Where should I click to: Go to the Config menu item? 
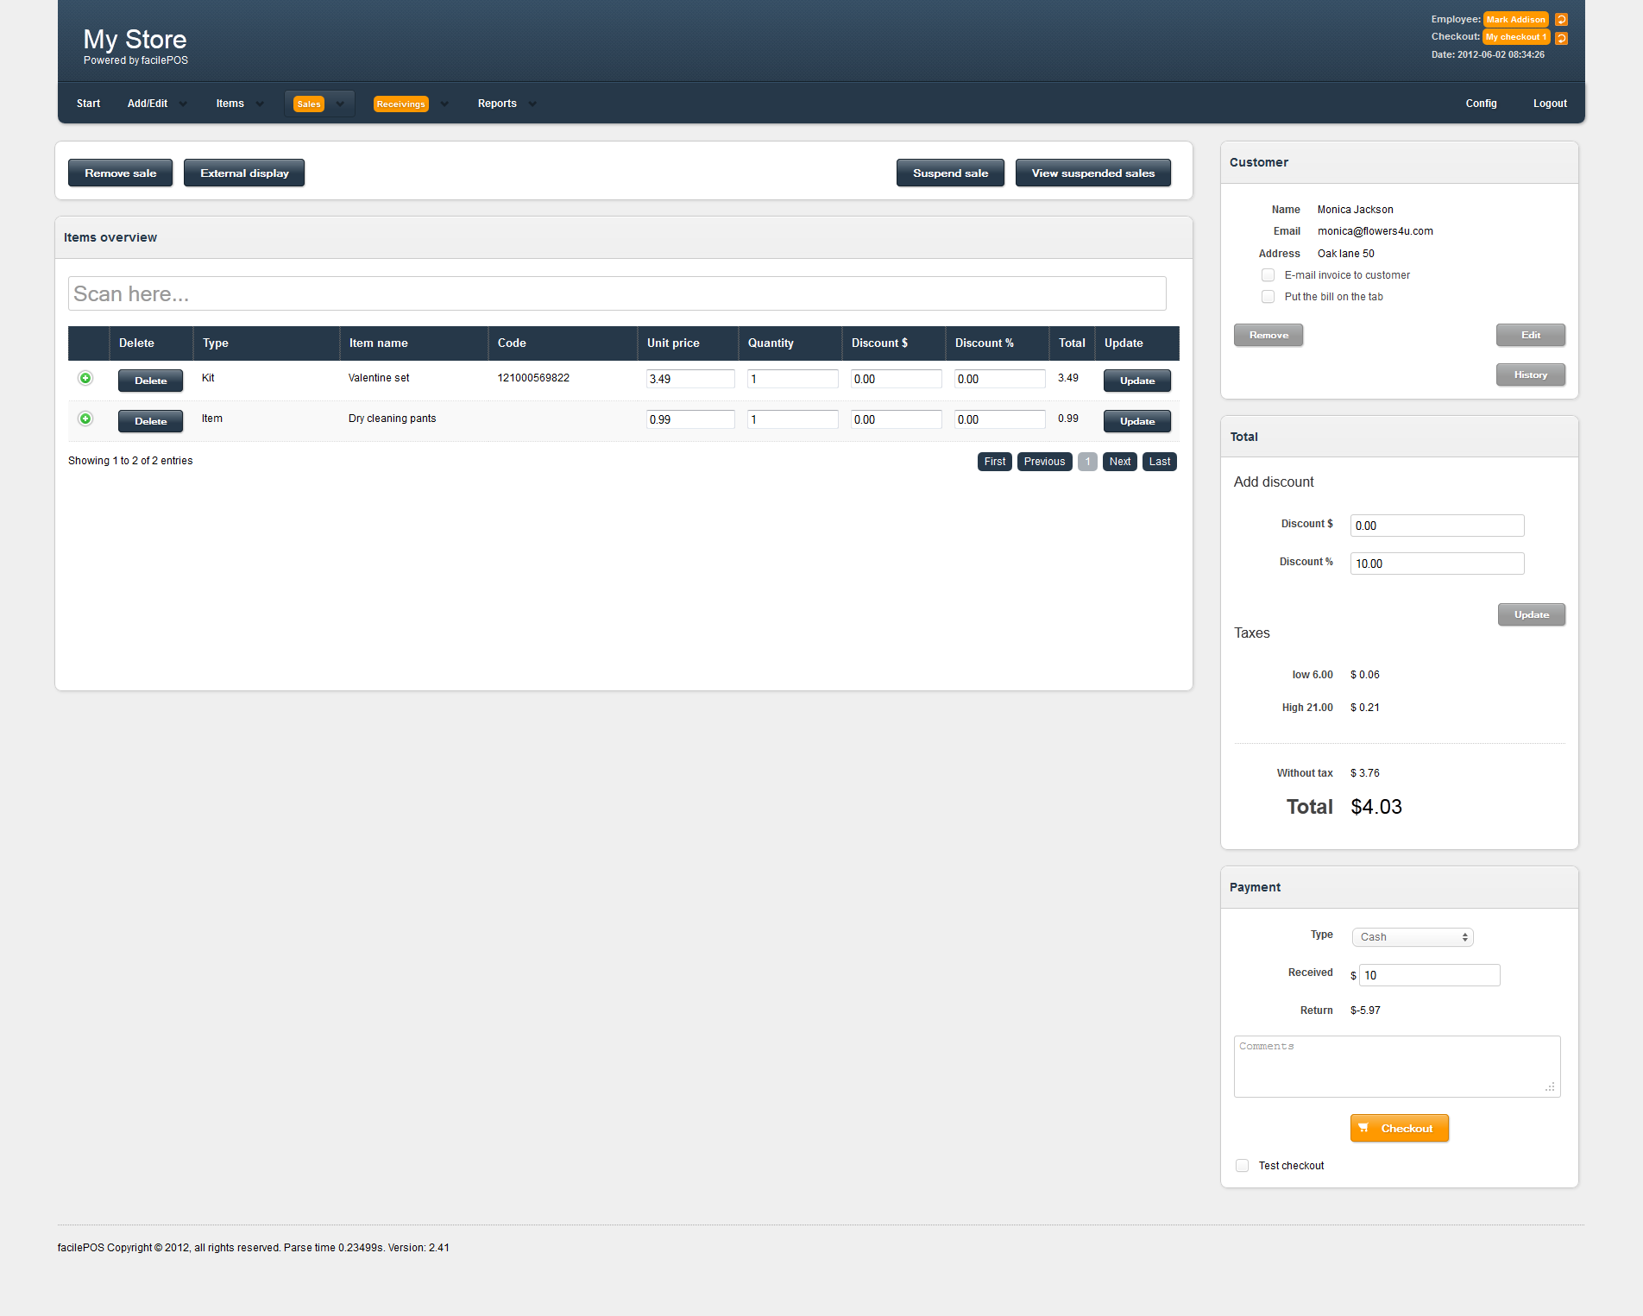(x=1481, y=104)
